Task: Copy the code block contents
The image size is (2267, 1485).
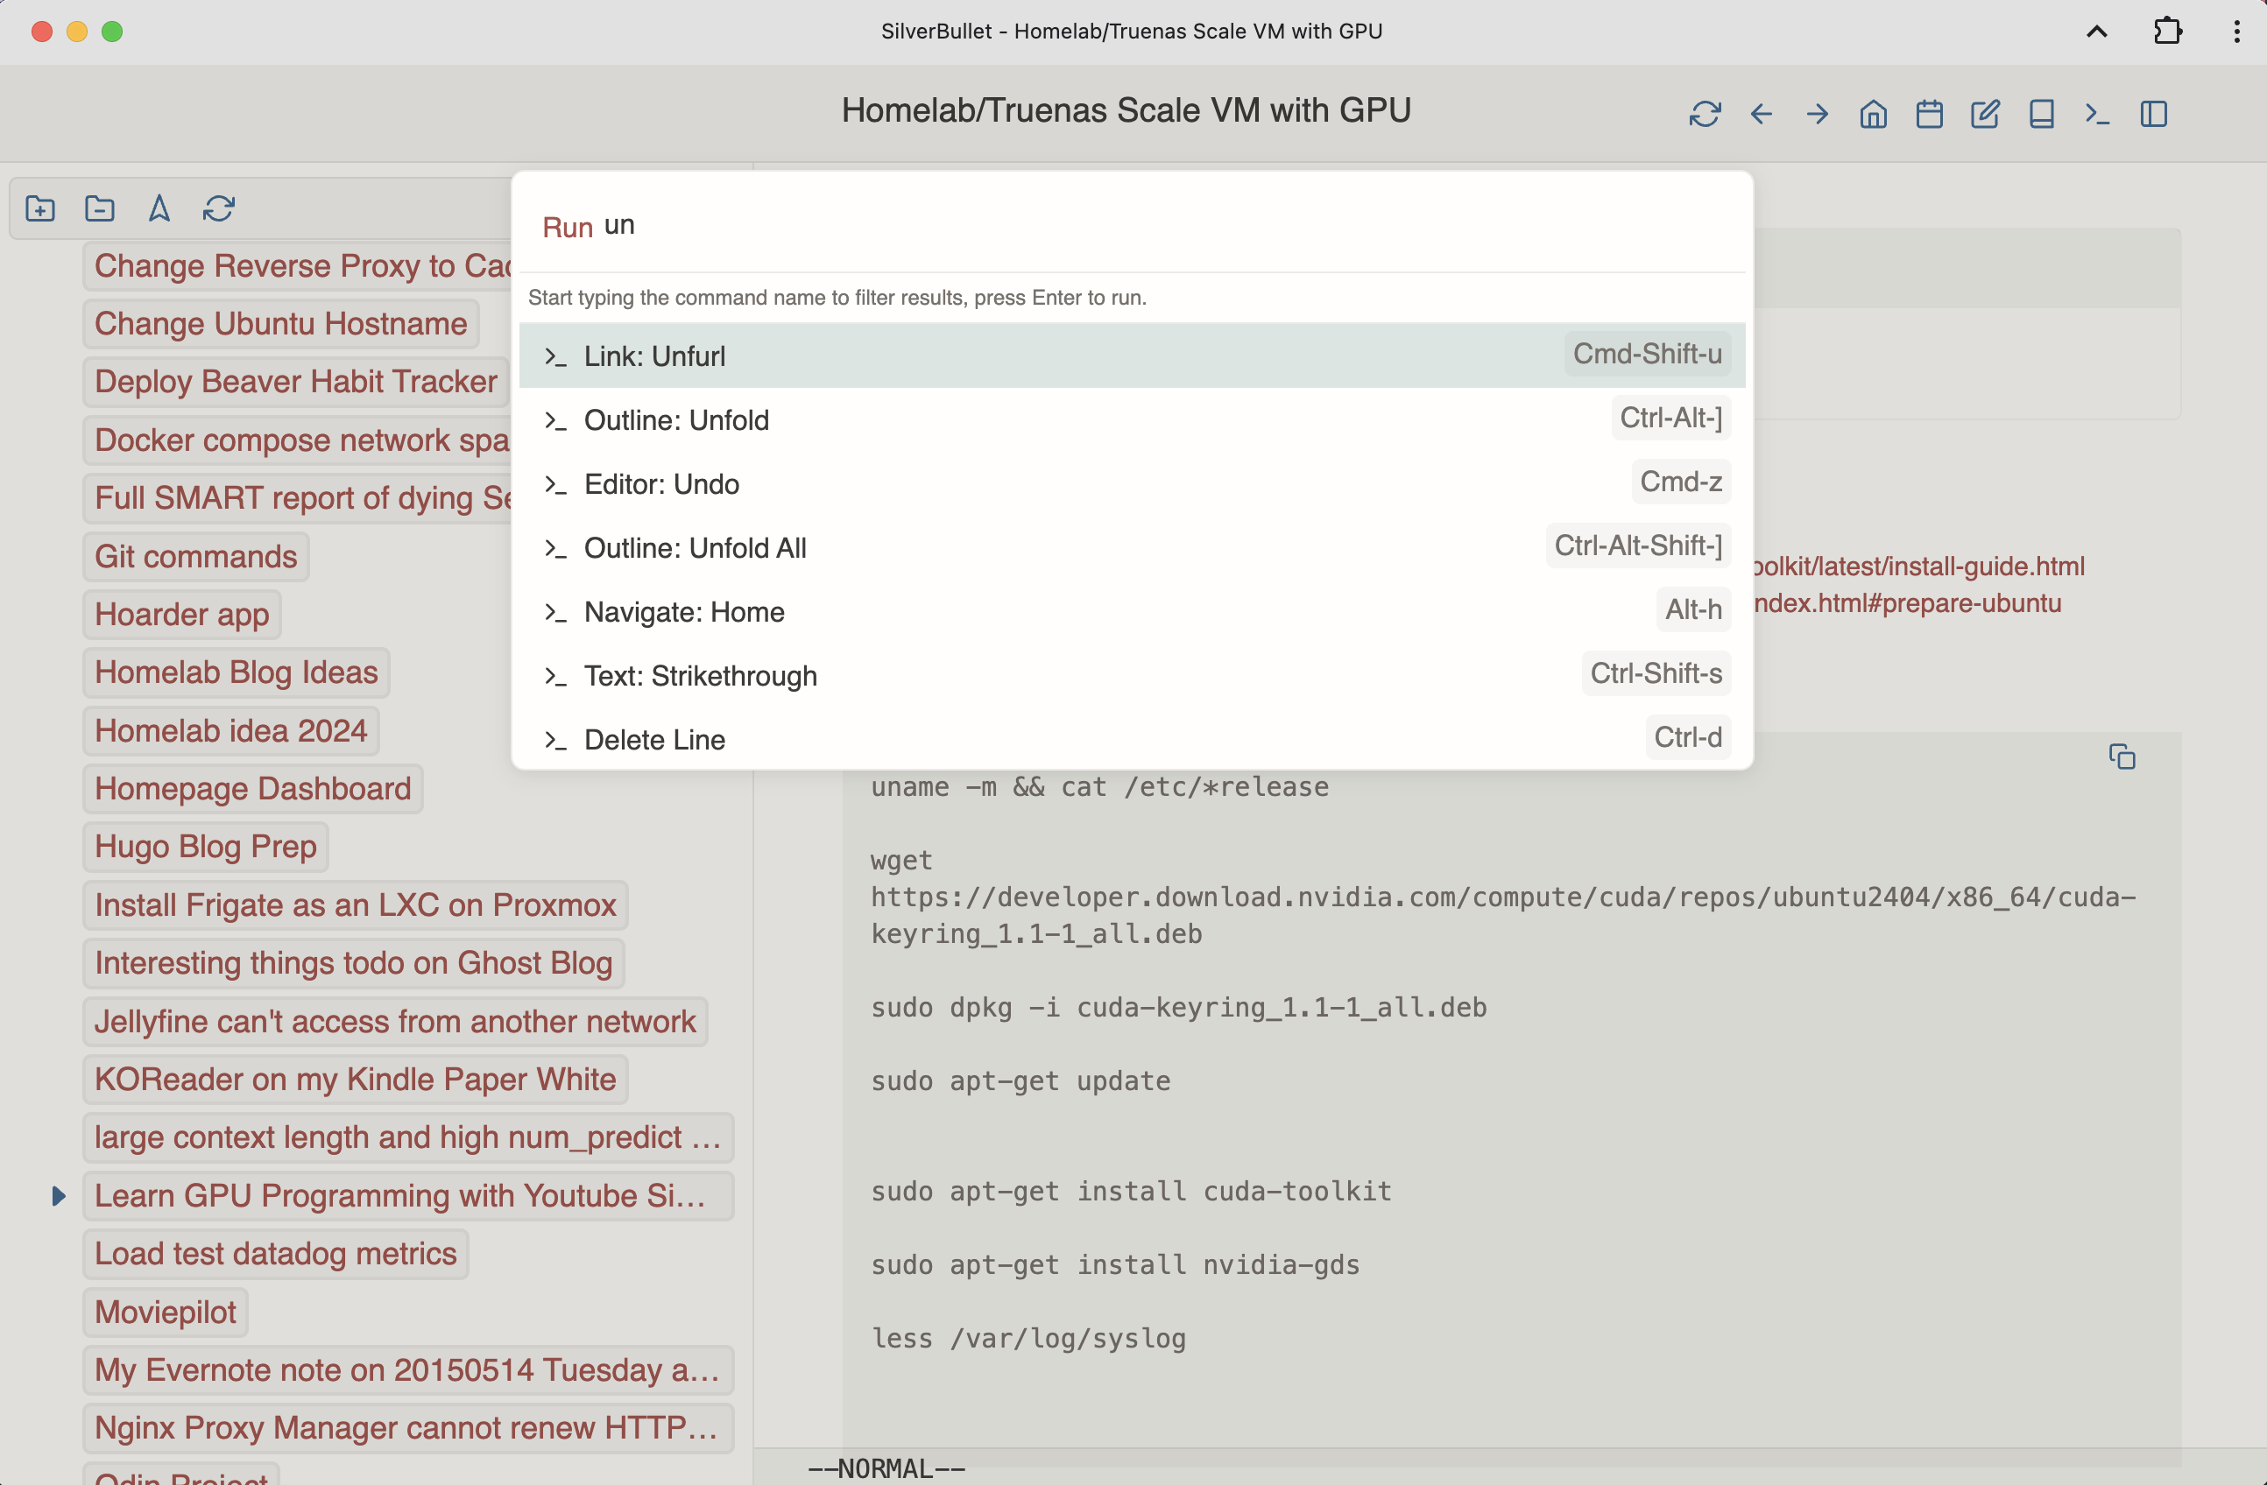Action: (x=2122, y=757)
